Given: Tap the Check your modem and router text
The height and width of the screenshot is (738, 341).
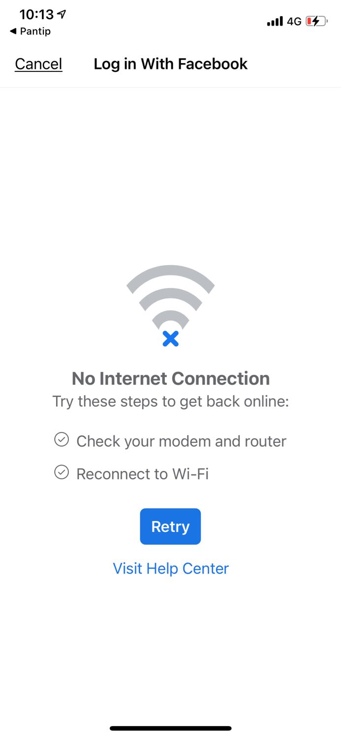Looking at the screenshot, I should 181,441.
